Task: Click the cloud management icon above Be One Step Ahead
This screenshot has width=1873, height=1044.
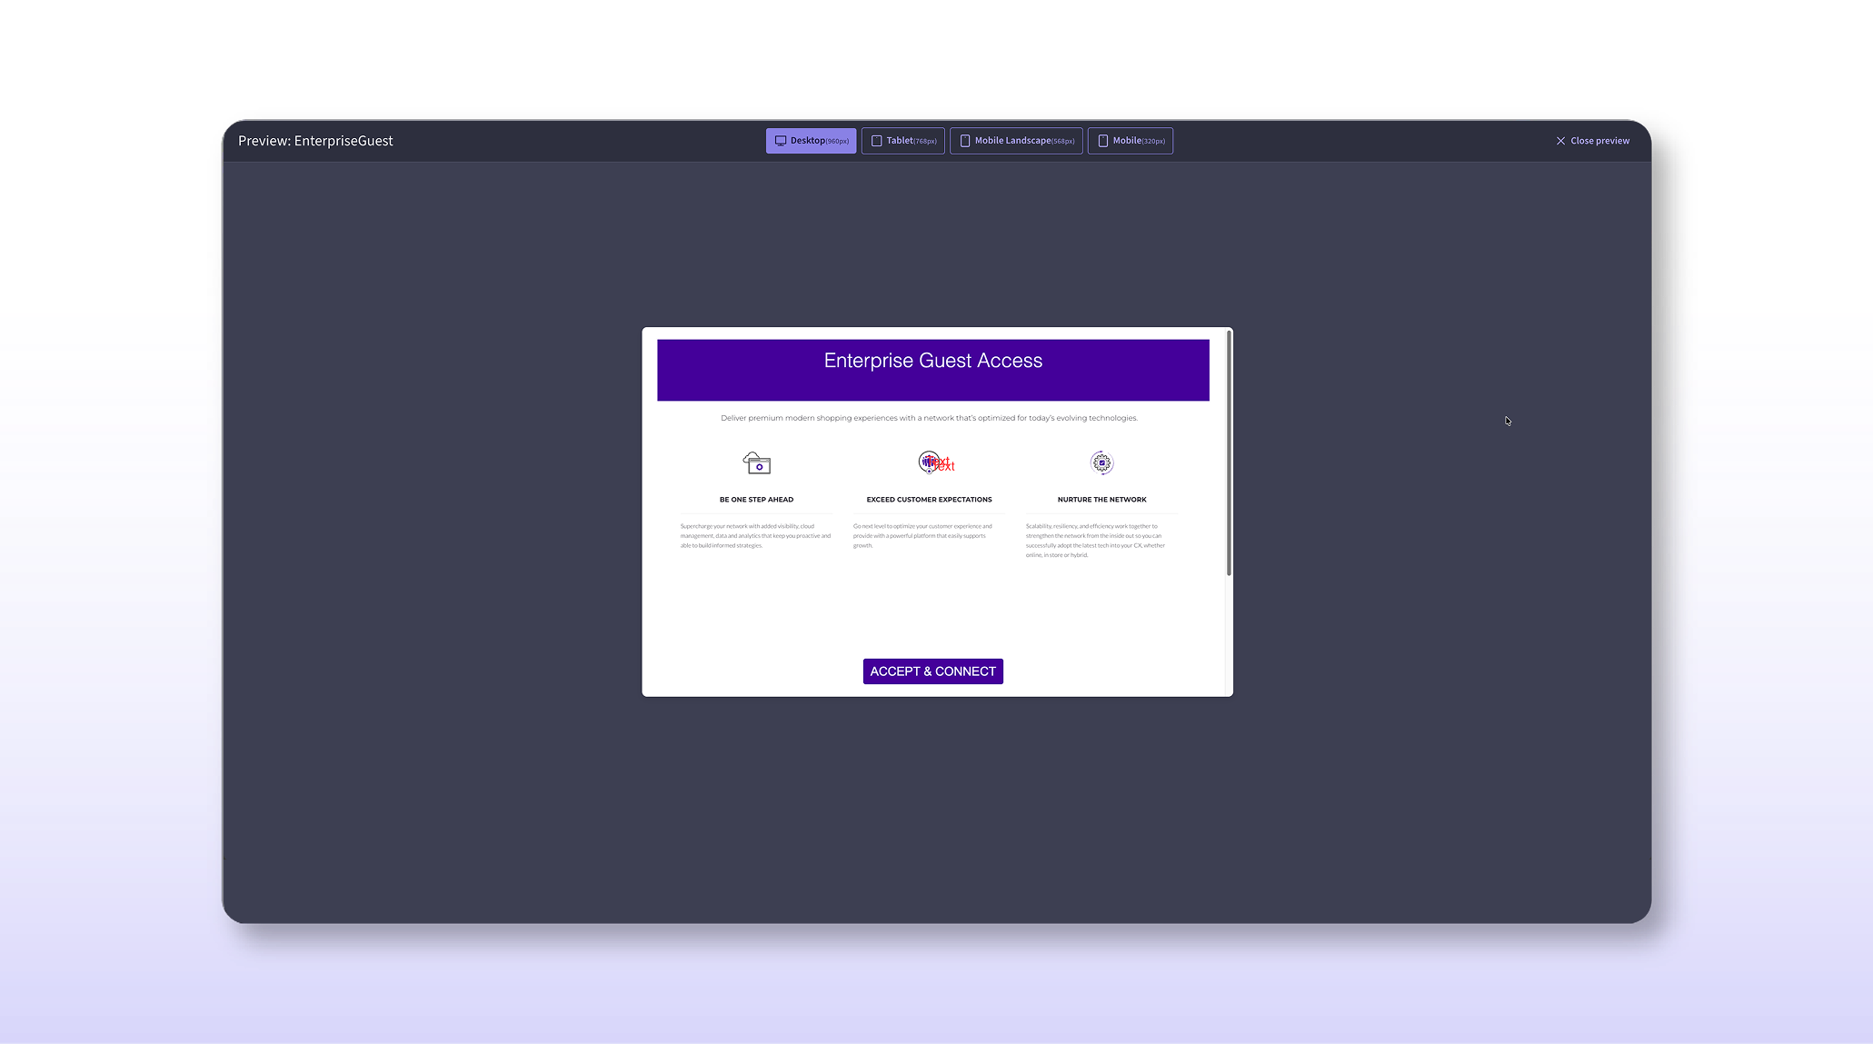Action: click(756, 463)
